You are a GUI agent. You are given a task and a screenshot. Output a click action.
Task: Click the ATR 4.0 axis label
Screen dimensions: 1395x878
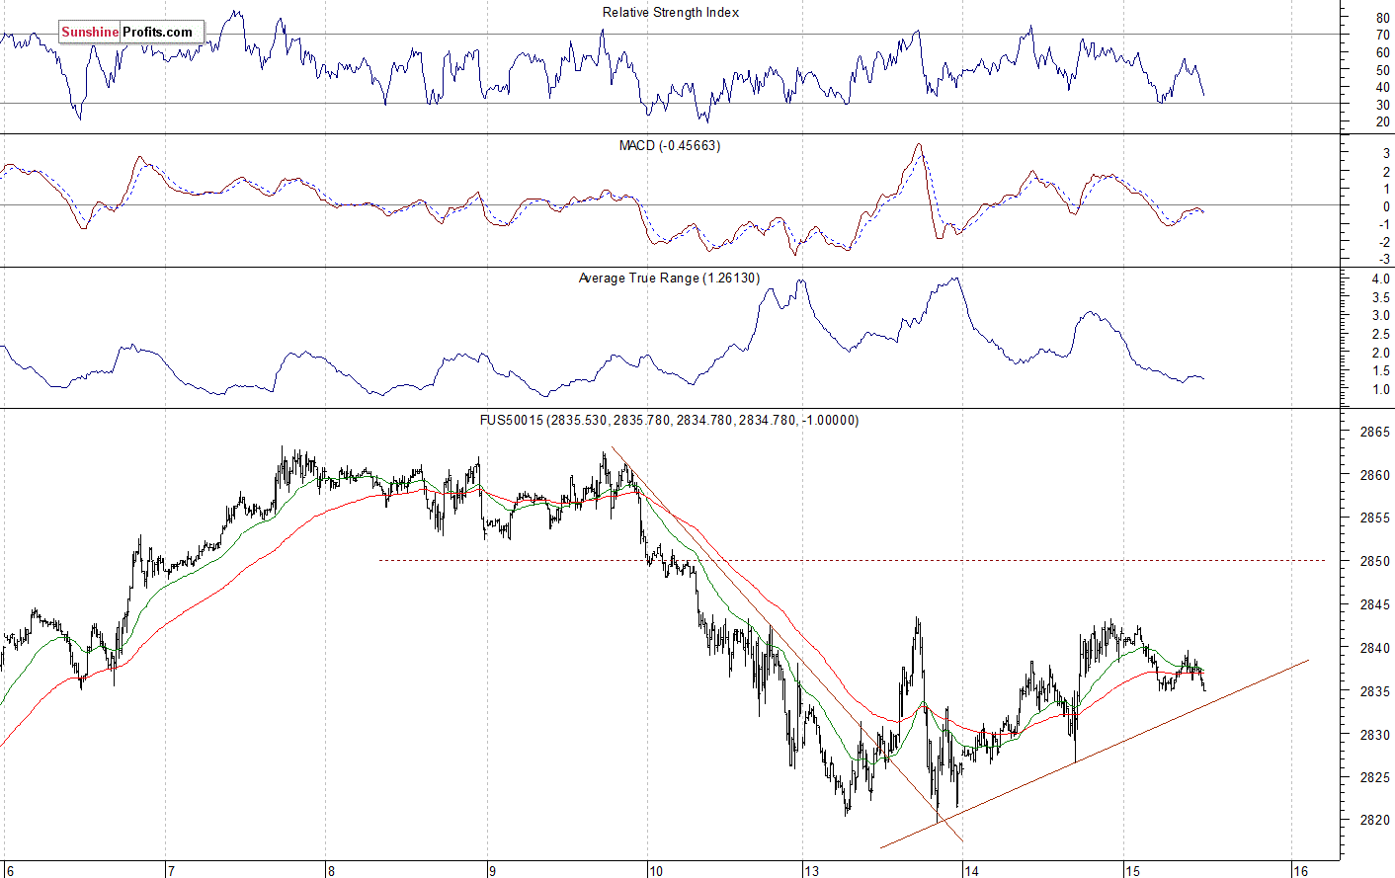tap(1380, 280)
